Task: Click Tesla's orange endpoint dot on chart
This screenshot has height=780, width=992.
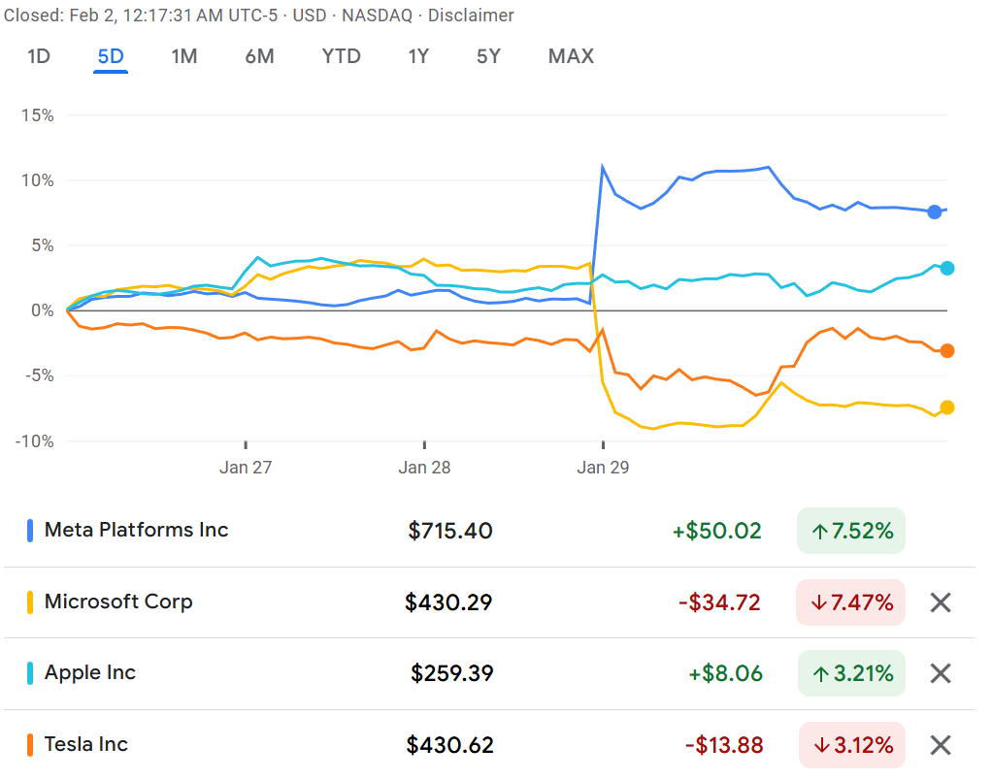Action: pyautogui.click(x=946, y=350)
